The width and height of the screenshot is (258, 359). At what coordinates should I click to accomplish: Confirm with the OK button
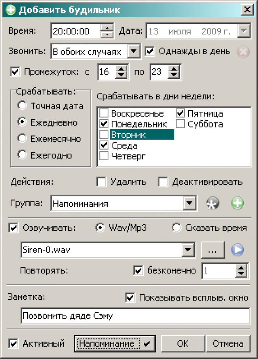coord(182,343)
